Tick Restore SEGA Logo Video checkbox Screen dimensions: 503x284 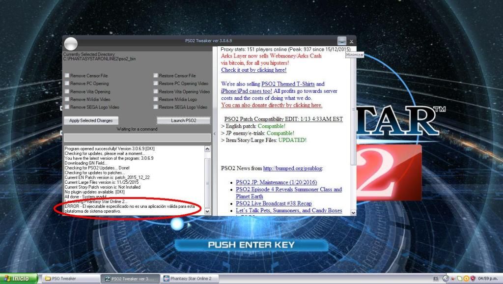[156, 107]
